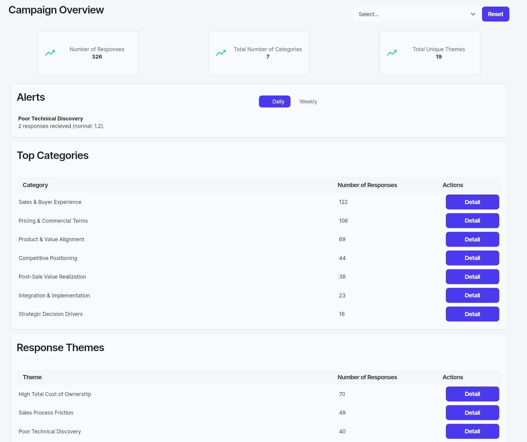527x442 pixels.
Task: Open the Select... campaign dropdown
Action: tap(417, 14)
